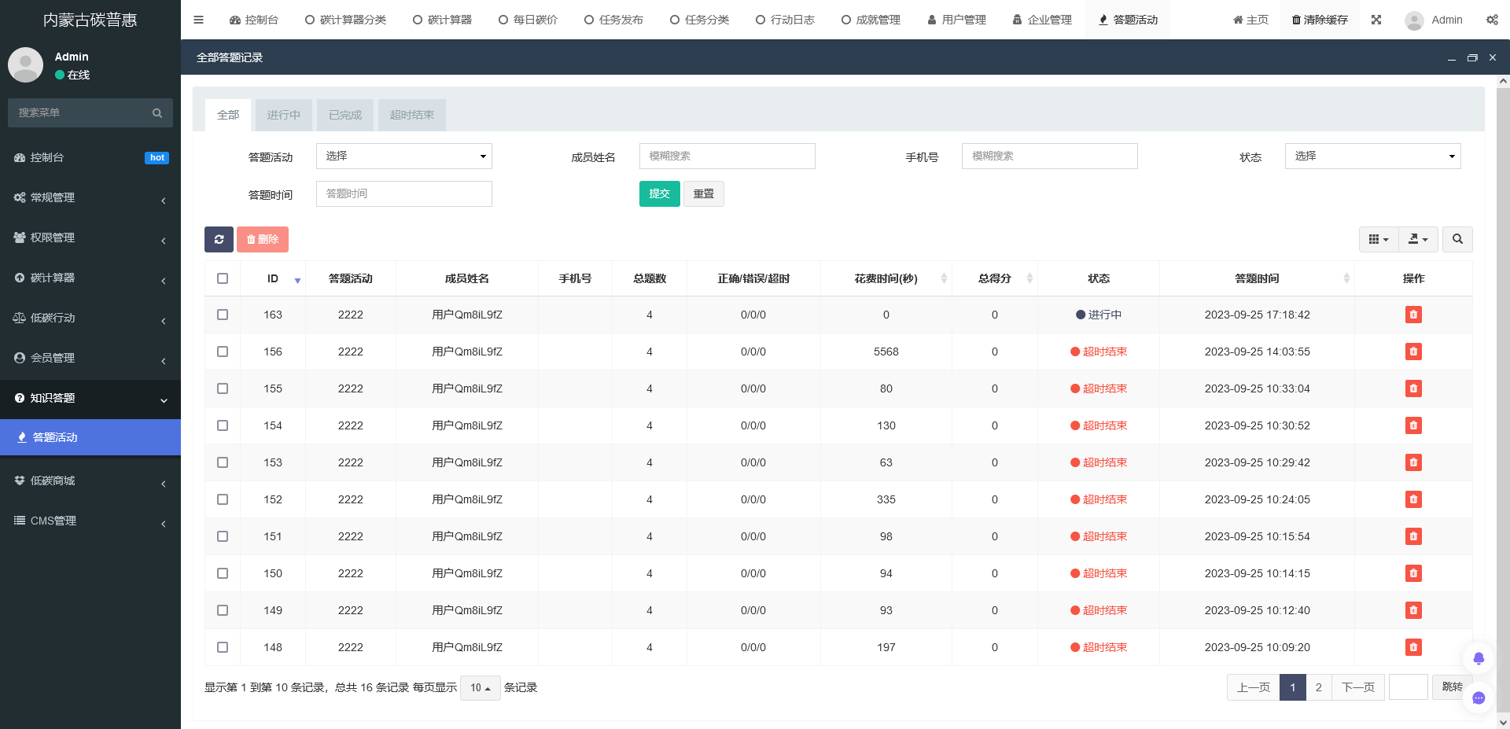Click the Admin avatar in top bar
The image size is (1510, 729).
1414,20
